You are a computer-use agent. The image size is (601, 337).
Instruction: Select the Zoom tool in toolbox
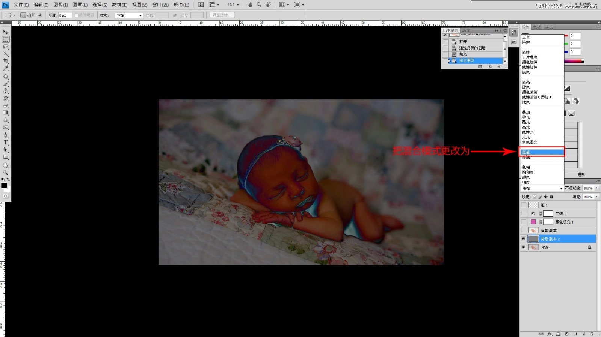click(6, 173)
